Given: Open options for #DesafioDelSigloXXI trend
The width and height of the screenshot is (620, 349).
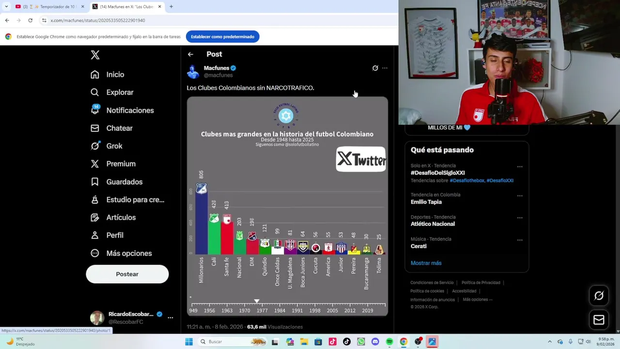Looking at the screenshot, I should (x=520, y=167).
